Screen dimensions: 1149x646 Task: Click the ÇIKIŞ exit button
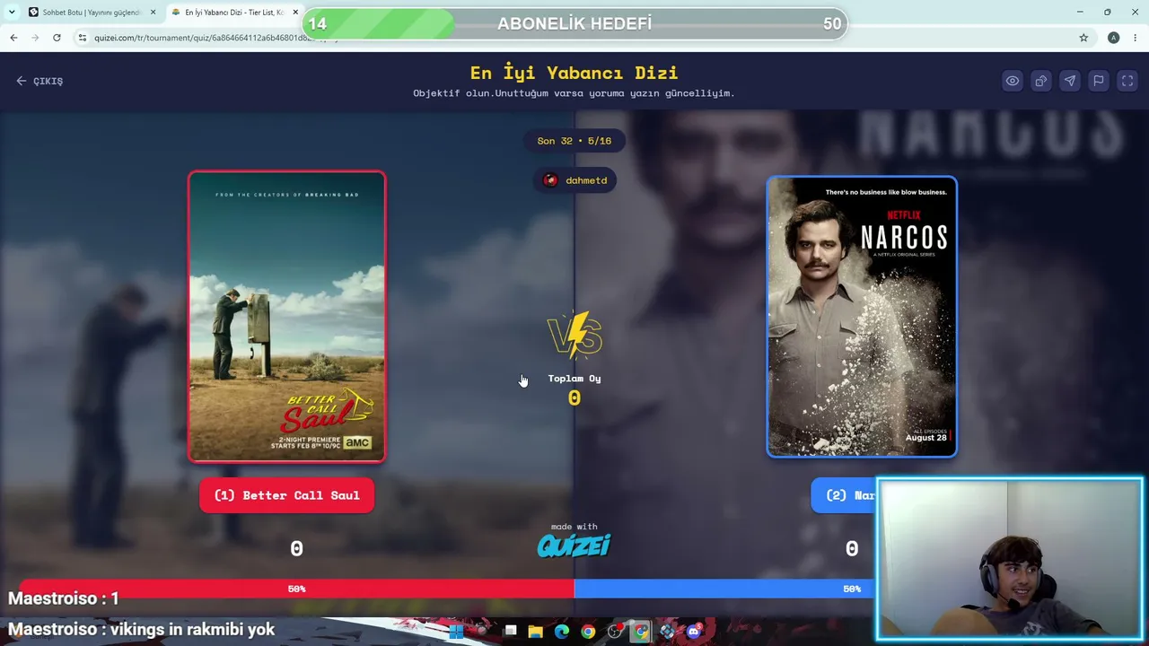(39, 81)
